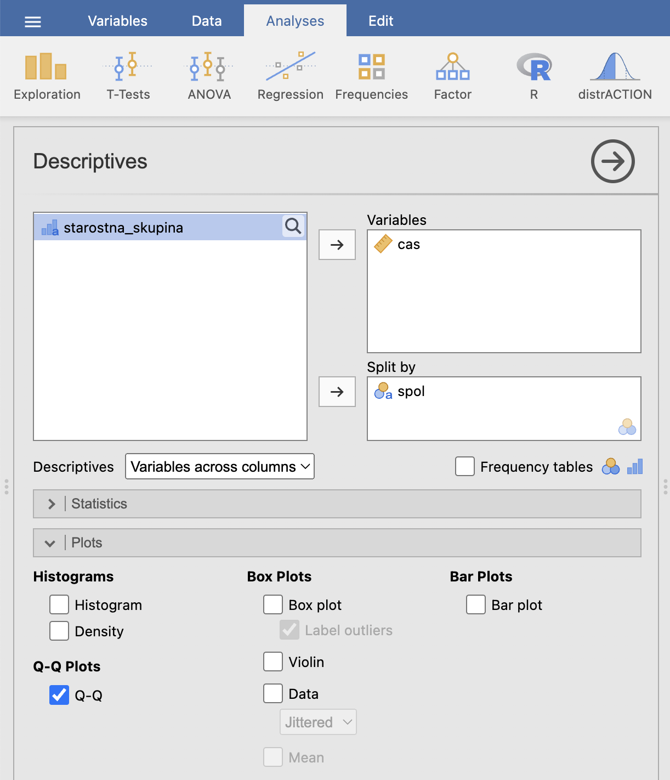
Task: Open the Regression analyses menu
Action: [291, 76]
